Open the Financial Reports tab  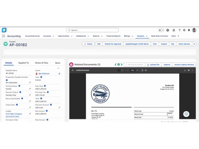click(113, 36)
